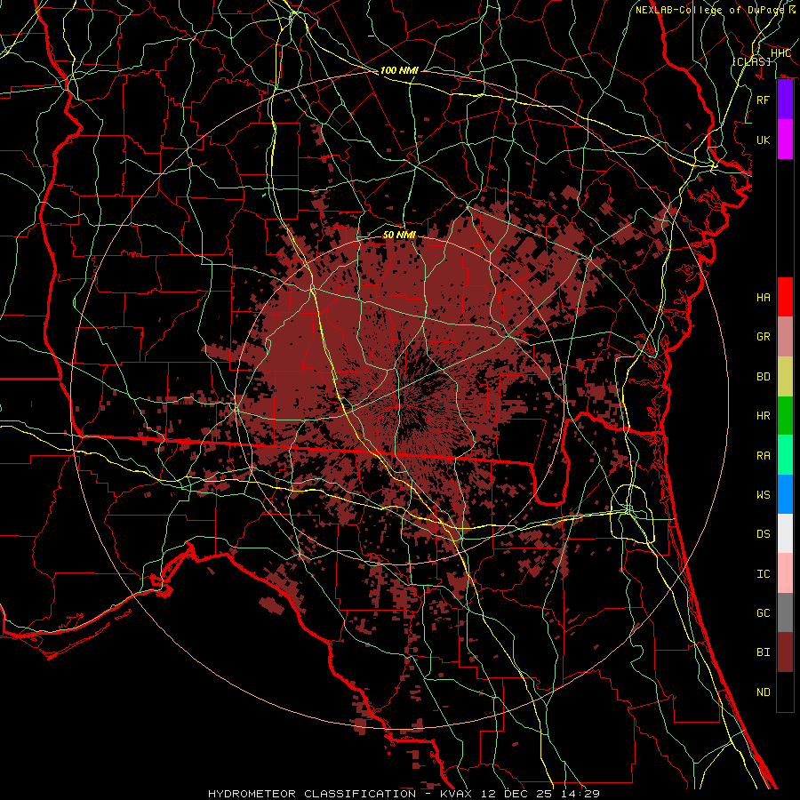The width and height of the screenshot is (800, 800).
Task: Click the red HA legend color swatch
Action: click(785, 297)
